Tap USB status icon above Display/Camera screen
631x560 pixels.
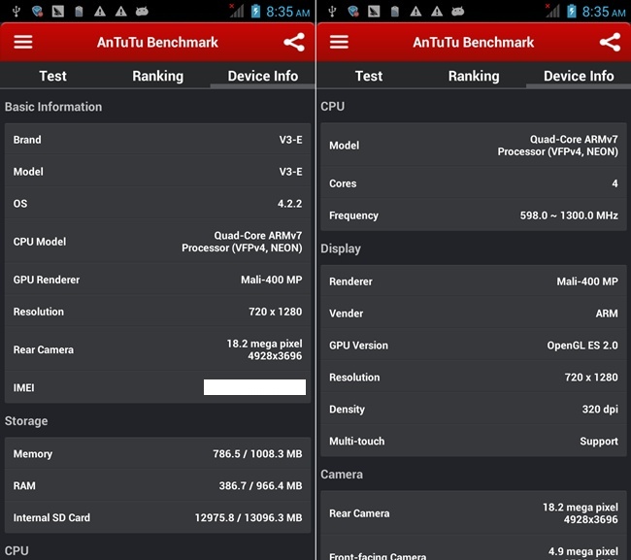tap(332, 12)
